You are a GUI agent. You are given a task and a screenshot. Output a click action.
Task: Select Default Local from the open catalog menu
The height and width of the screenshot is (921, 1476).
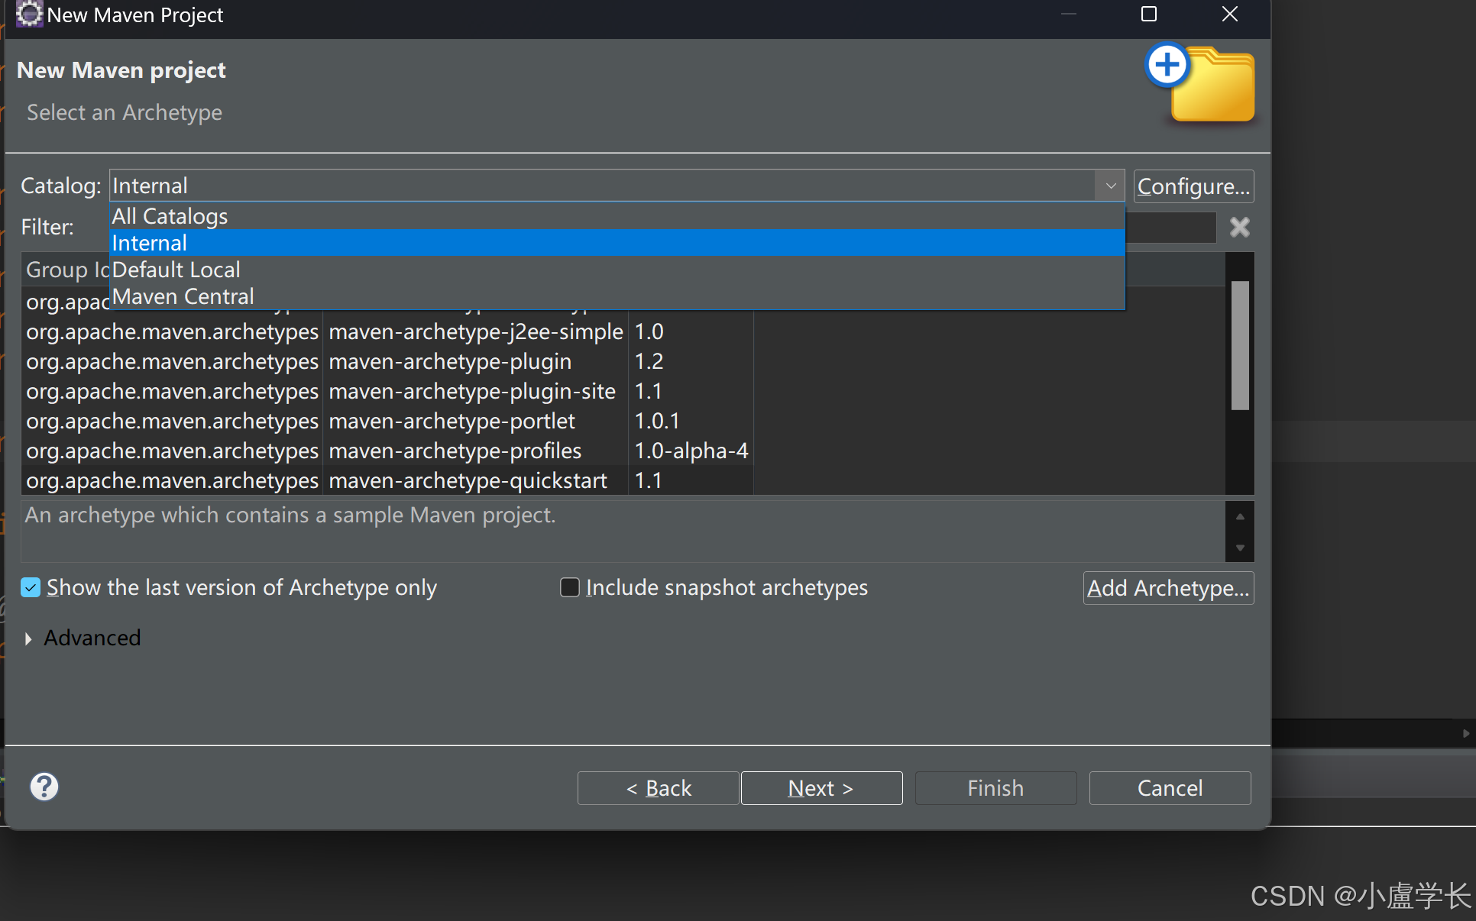tap(176, 270)
